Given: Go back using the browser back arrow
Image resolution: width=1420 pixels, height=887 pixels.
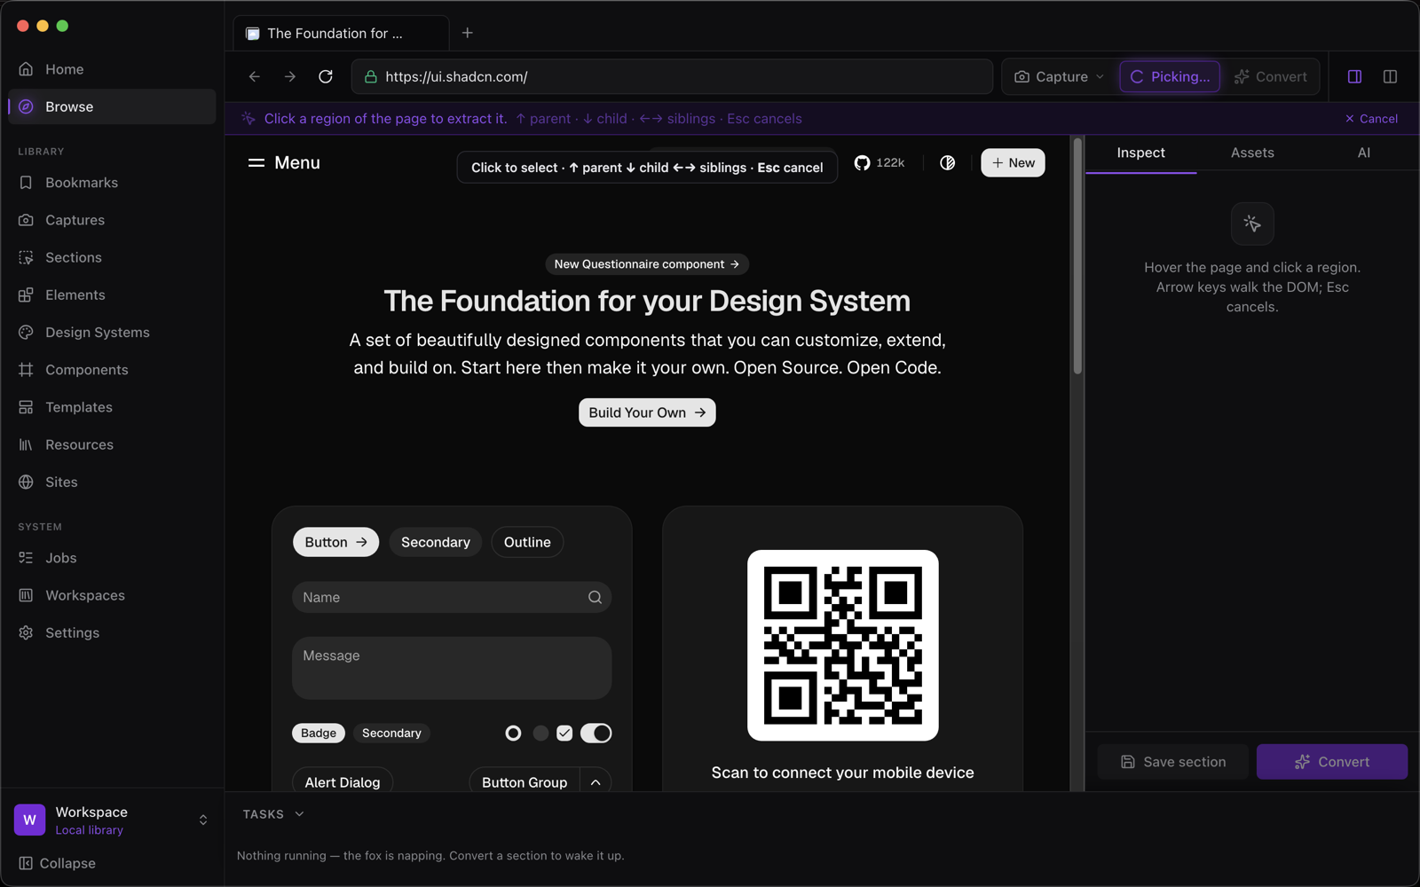Looking at the screenshot, I should coord(255,77).
